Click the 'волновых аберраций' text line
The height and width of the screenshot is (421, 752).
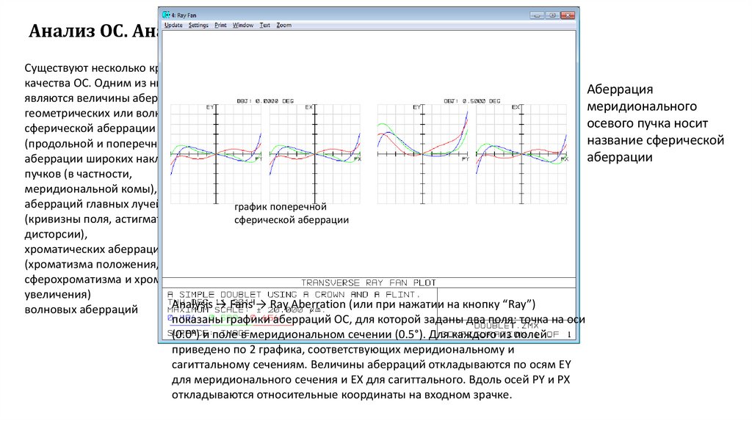tap(81, 310)
